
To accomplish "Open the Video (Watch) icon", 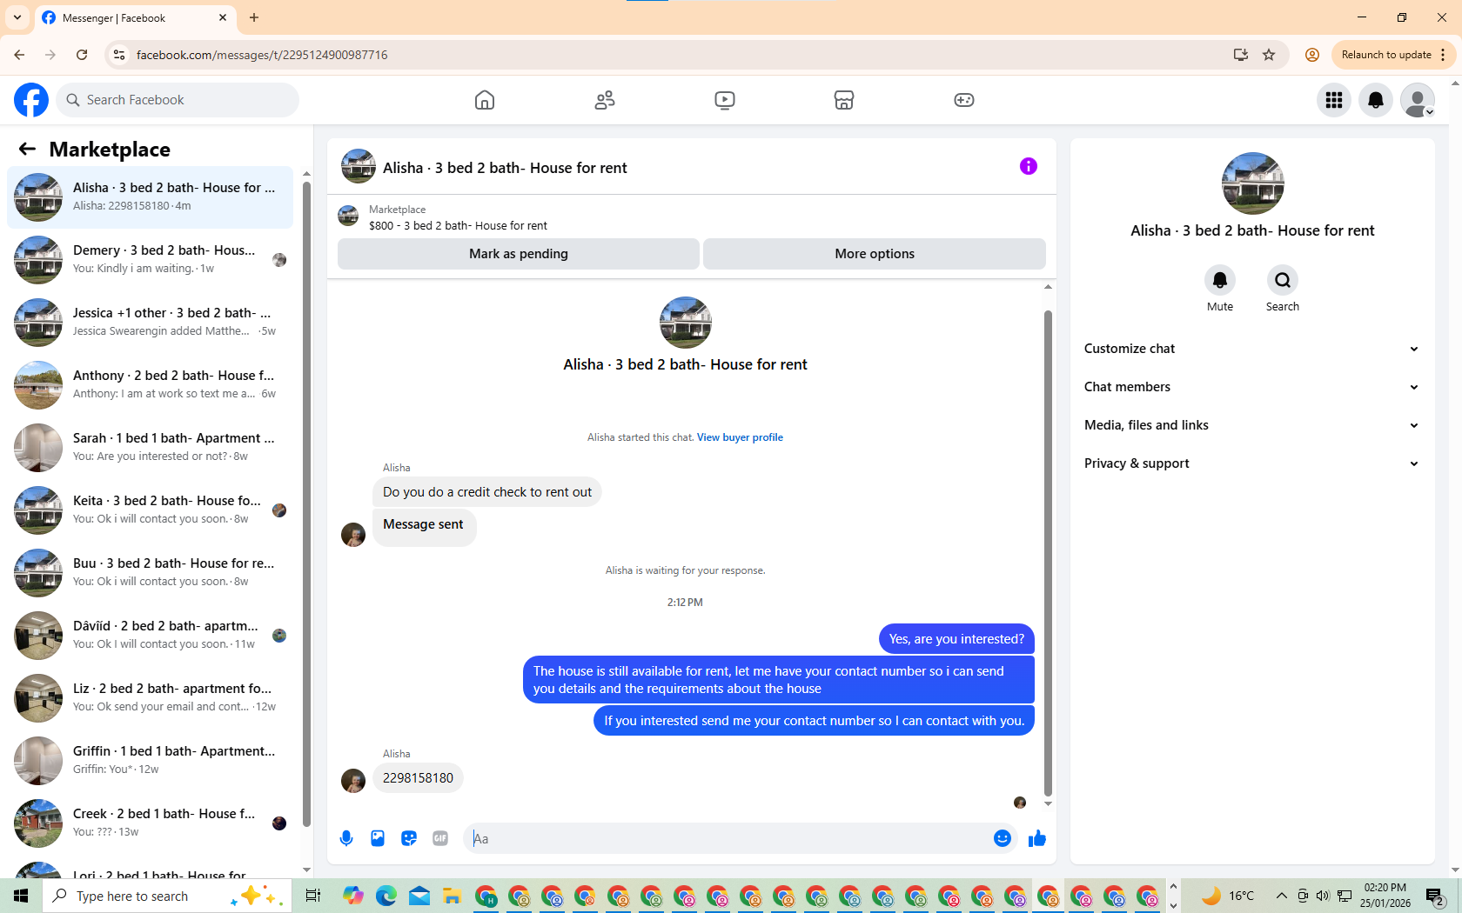I will [725, 100].
